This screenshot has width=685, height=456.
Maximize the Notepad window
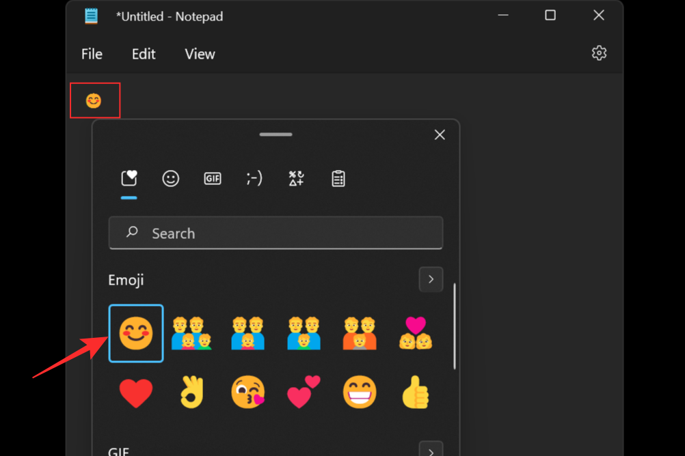(550, 15)
